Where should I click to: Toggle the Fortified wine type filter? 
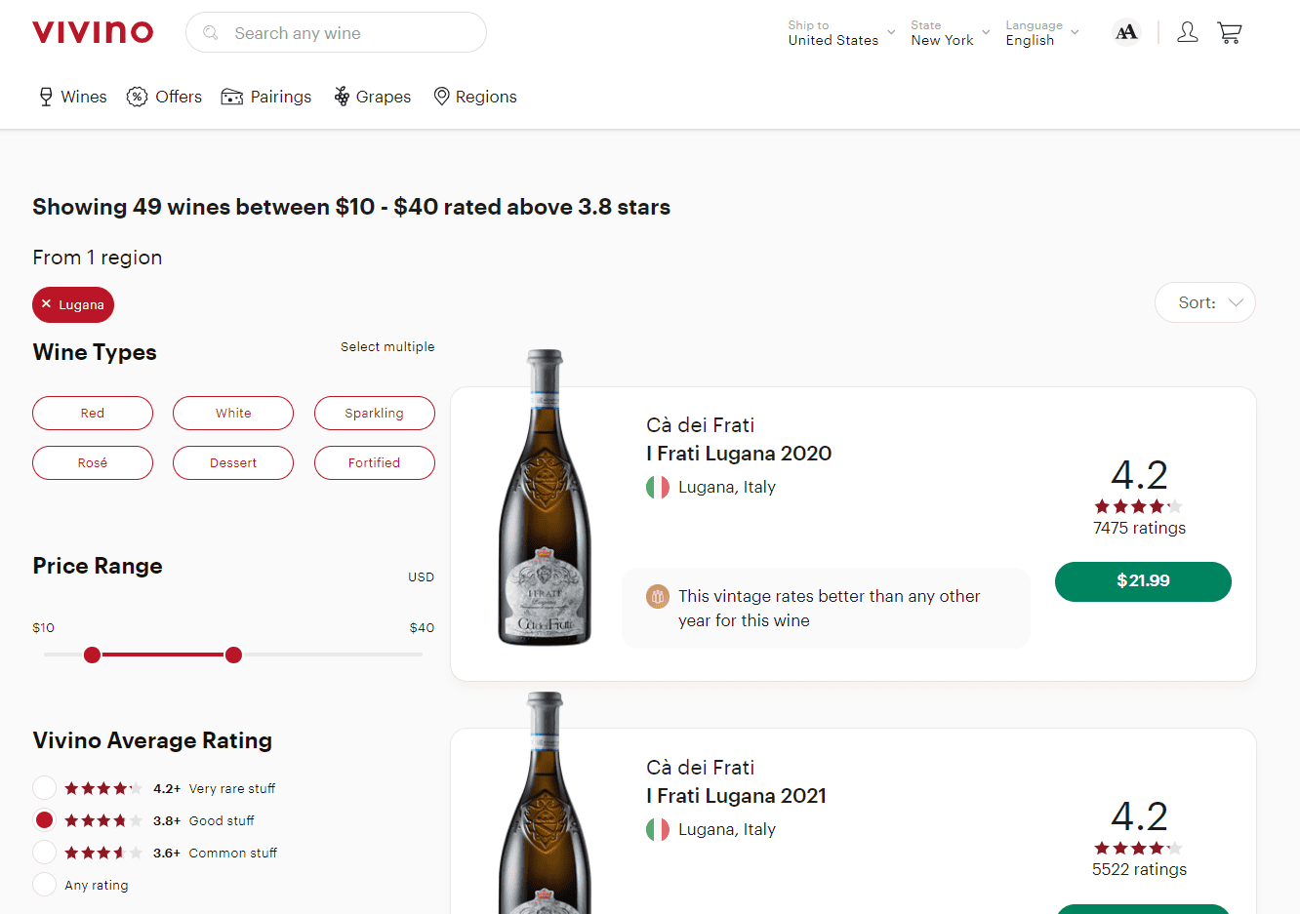(x=374, y=462)
